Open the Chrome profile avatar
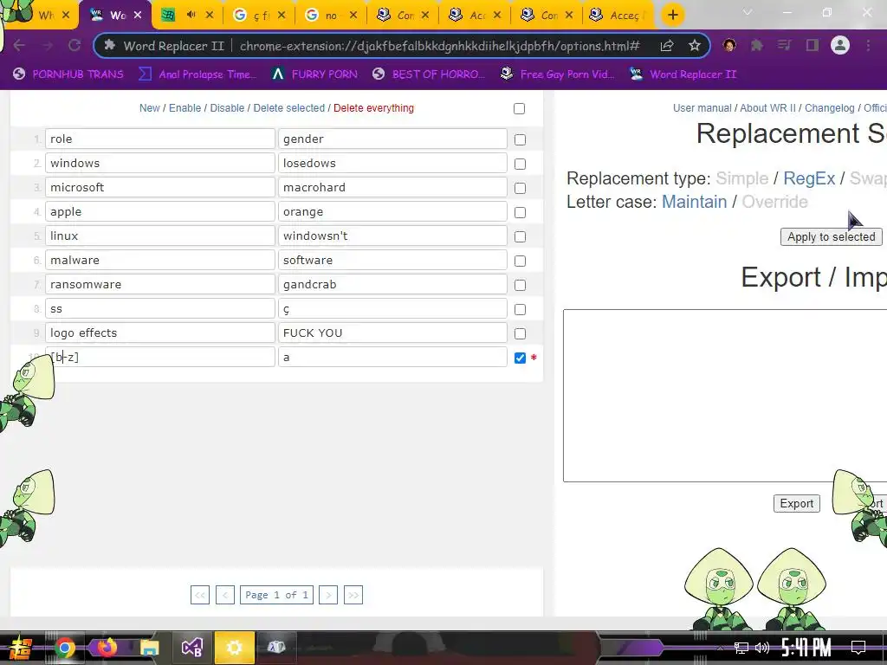 click(x=840, y=45)
